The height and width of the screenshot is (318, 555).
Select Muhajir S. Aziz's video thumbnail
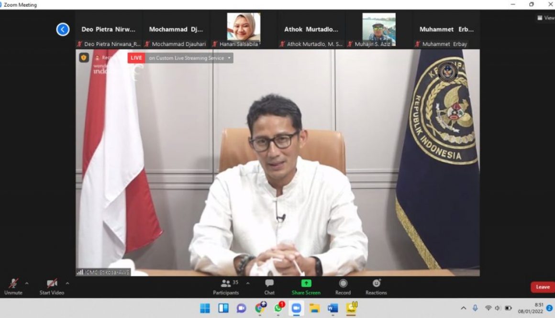coord(378,27)
